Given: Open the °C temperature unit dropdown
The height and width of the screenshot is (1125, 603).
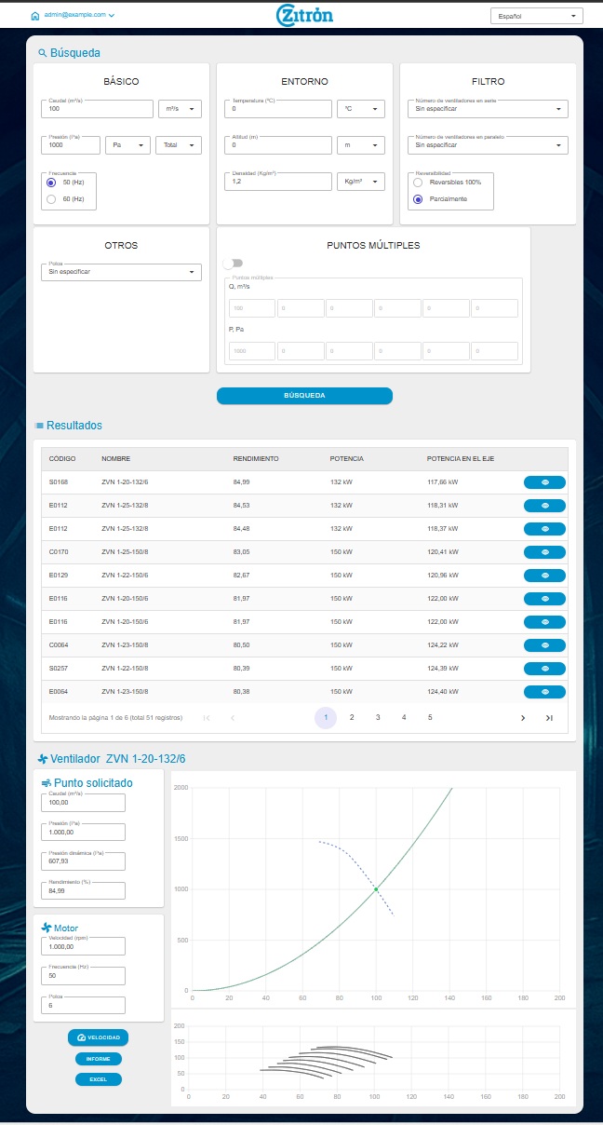Looking at the screenshot, I should tap(361, 109).
